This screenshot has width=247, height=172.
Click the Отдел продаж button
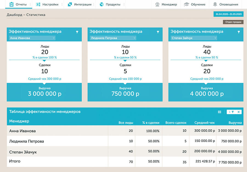pyautogui.click(x=233, y=22)
